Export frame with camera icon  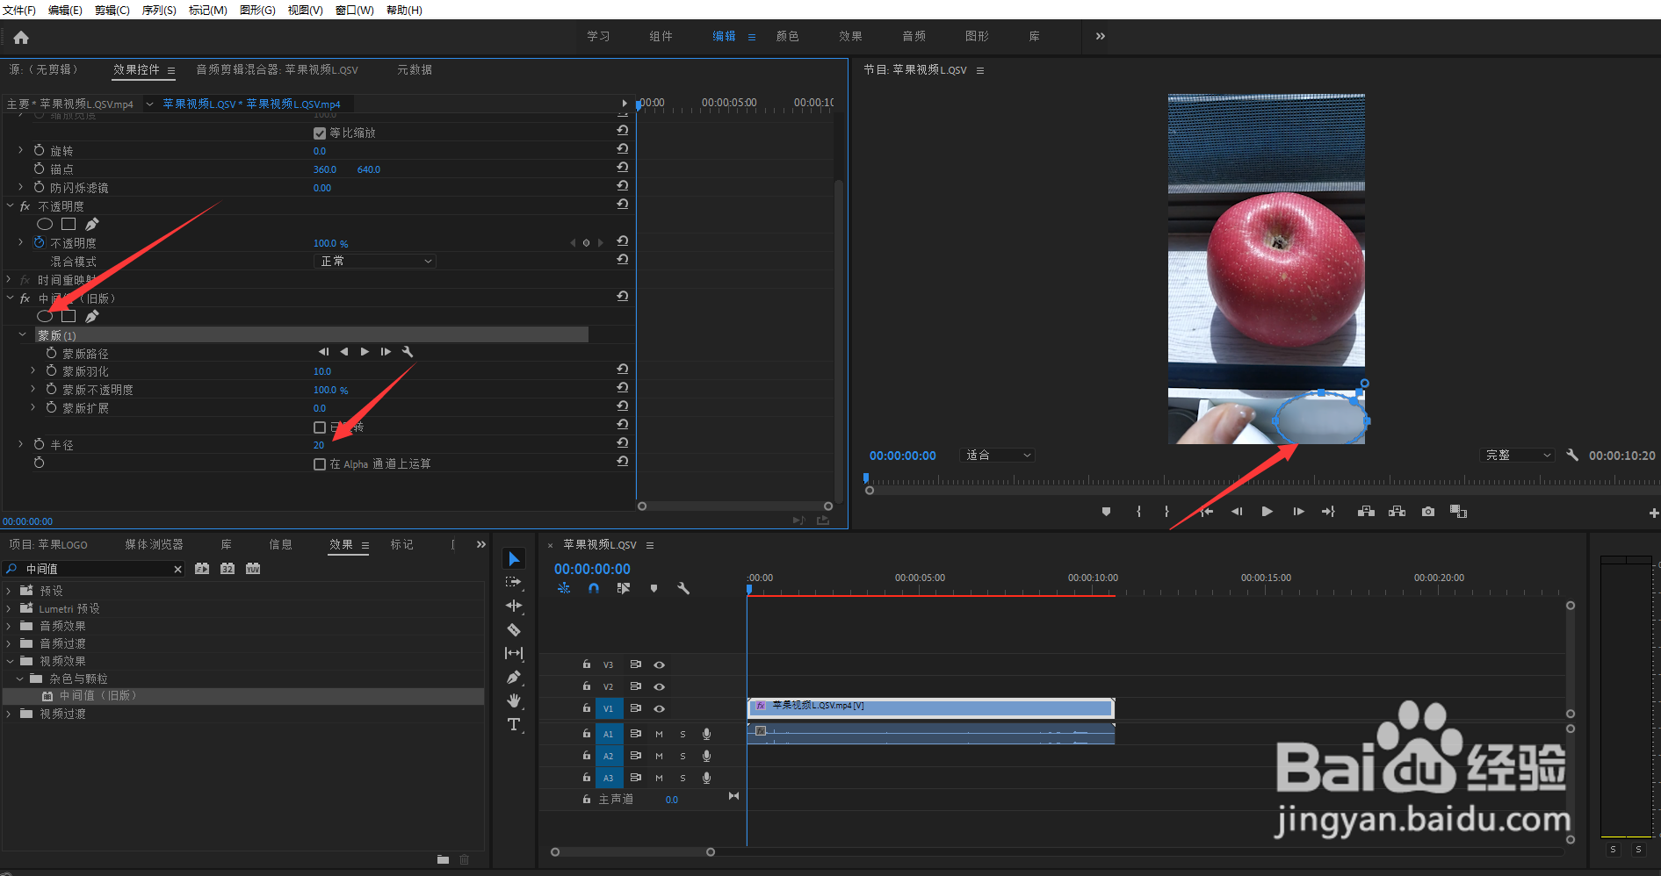tap(1428, 512)
